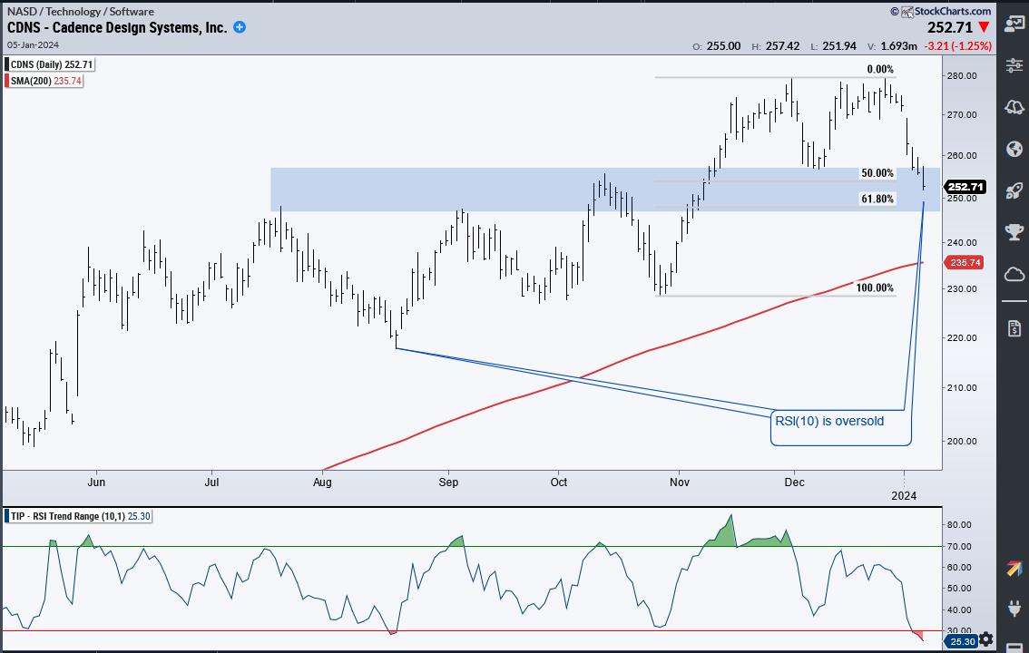Click the plug icon in right sidebar
The image size is (1029, 653).
click(x=1014, y=609)
